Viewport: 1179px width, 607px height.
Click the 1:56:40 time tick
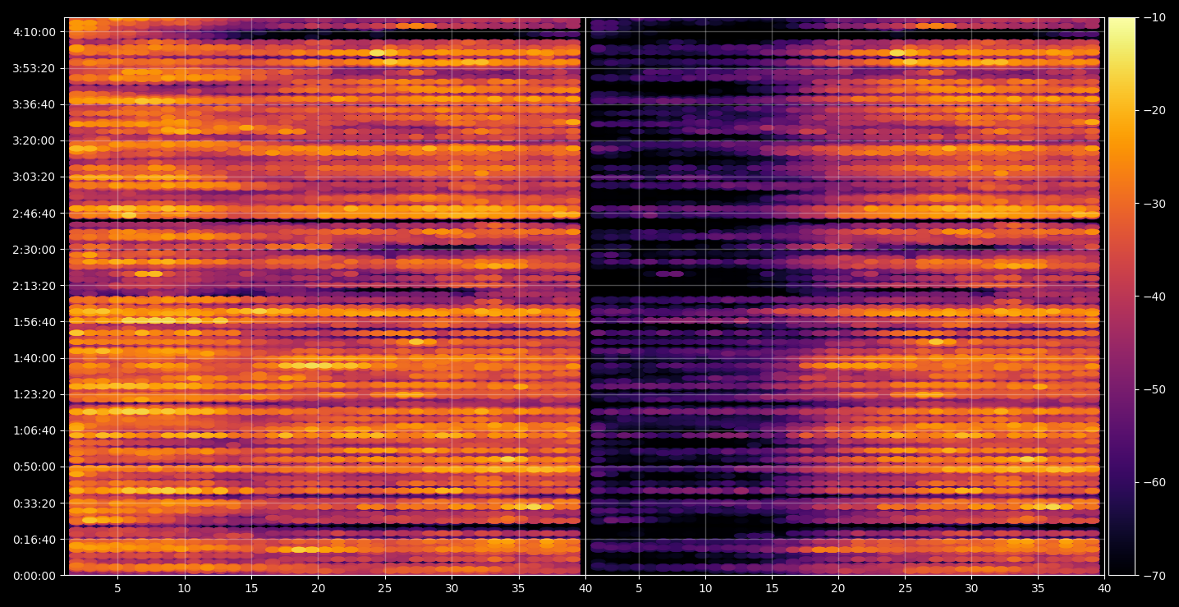[x=34, y=321]
